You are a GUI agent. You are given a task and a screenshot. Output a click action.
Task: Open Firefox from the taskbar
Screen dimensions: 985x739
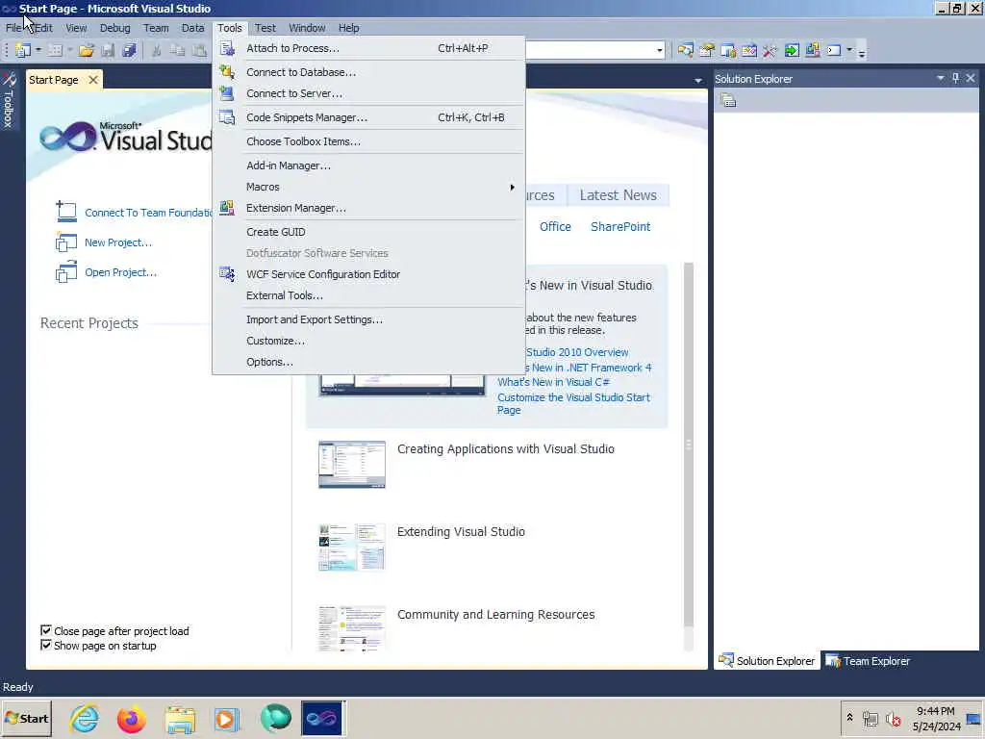click(x=131, y=719)
